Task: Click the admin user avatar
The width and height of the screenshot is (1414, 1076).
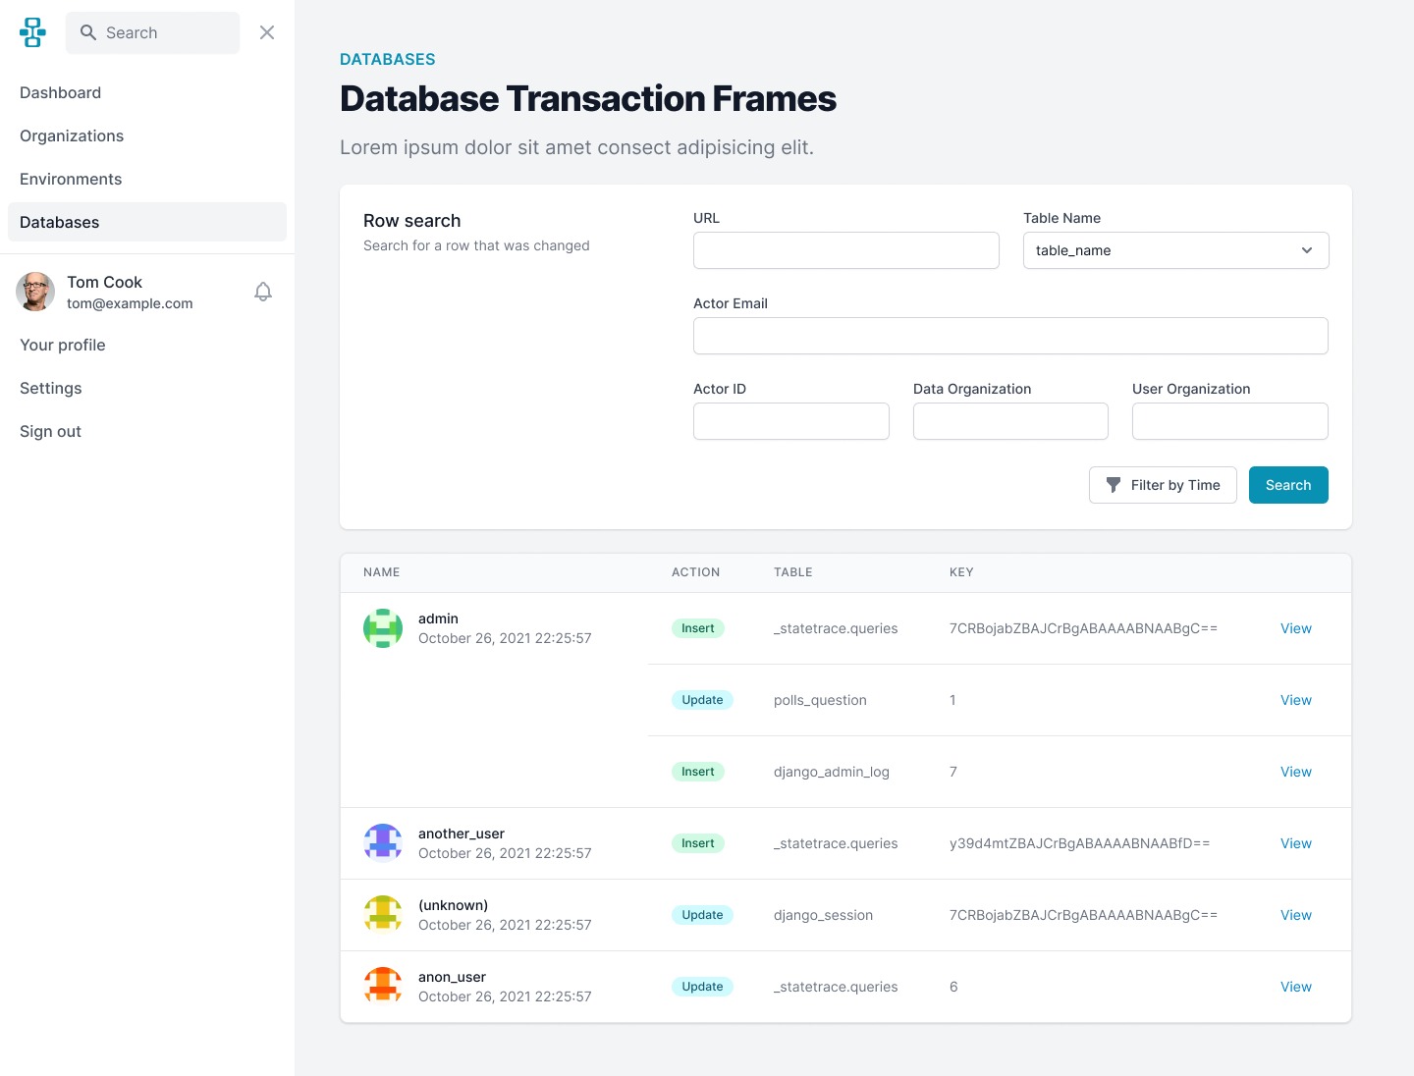Action: (x=383, y=628)
